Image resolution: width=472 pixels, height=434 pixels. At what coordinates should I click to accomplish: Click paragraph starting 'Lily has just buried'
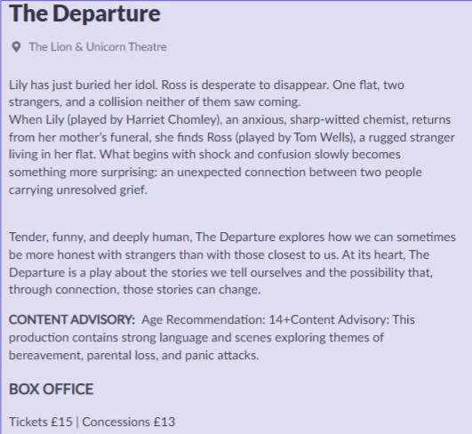coord(232,137)
